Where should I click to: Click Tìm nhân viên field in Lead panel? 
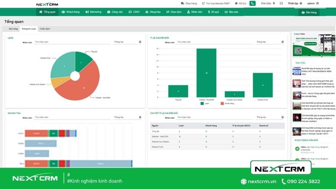point(71,42)
